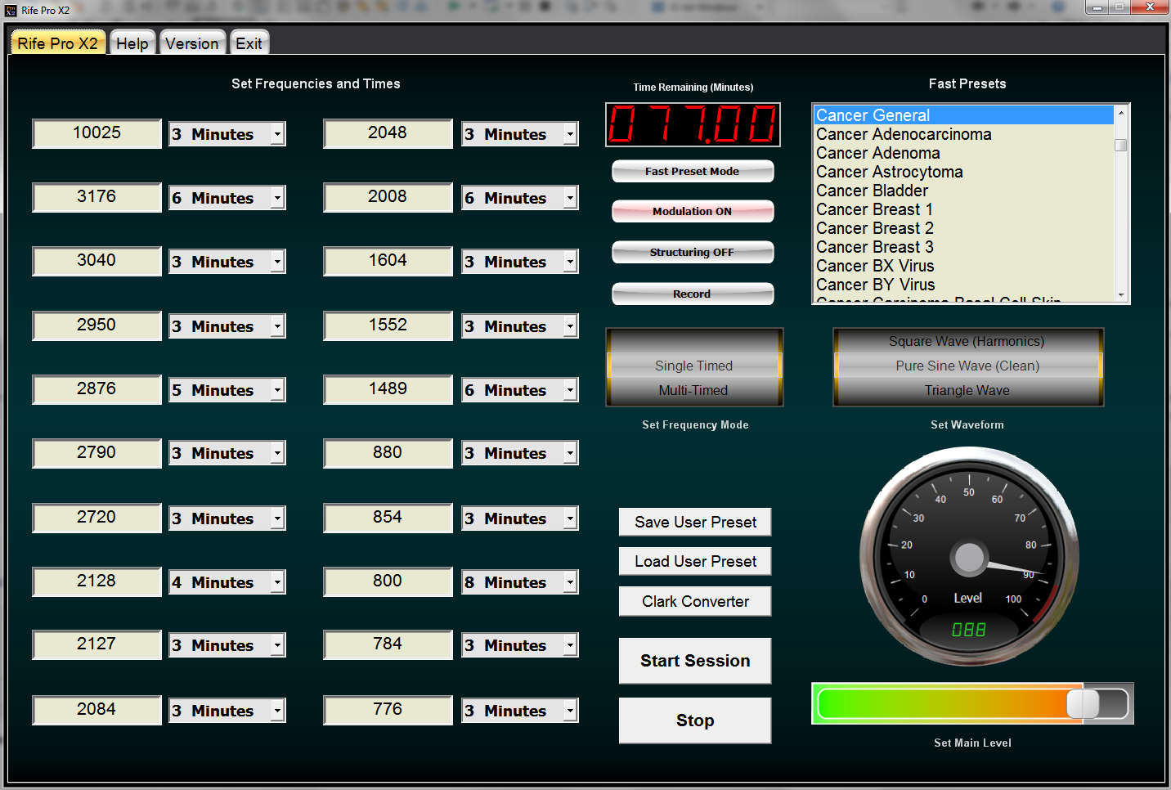Click the frequency field containing 2790
Screen dimensions: 1171x790
[96, 453]
